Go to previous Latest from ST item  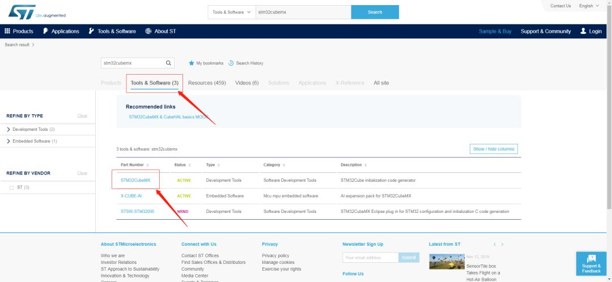click(495, 245)
